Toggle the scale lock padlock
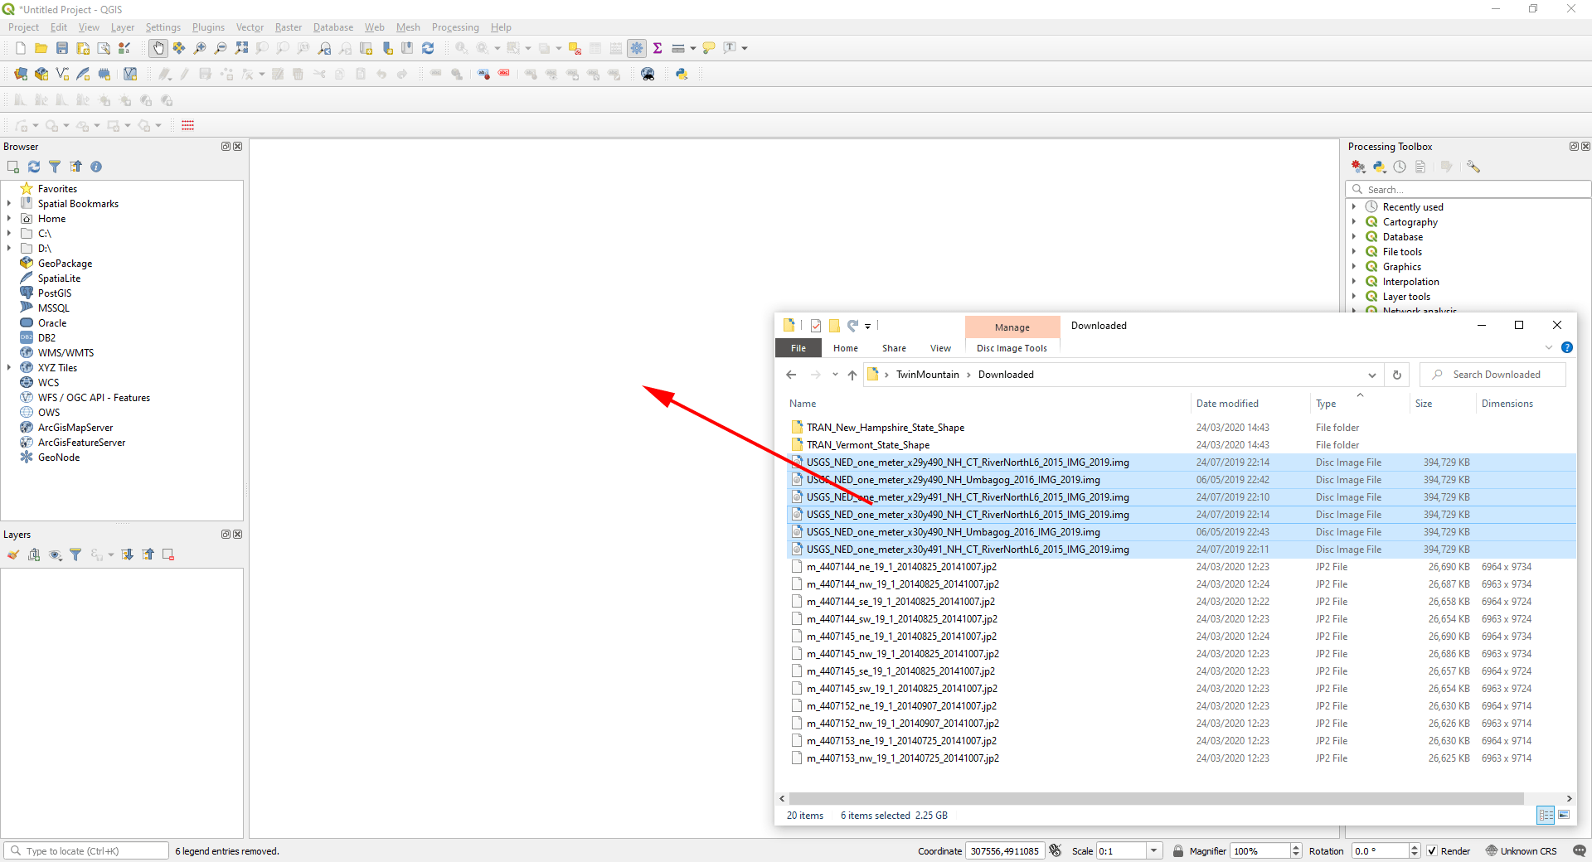Image resolution: width=1592 pixels, height=862 pixels. pos(1177,850)
